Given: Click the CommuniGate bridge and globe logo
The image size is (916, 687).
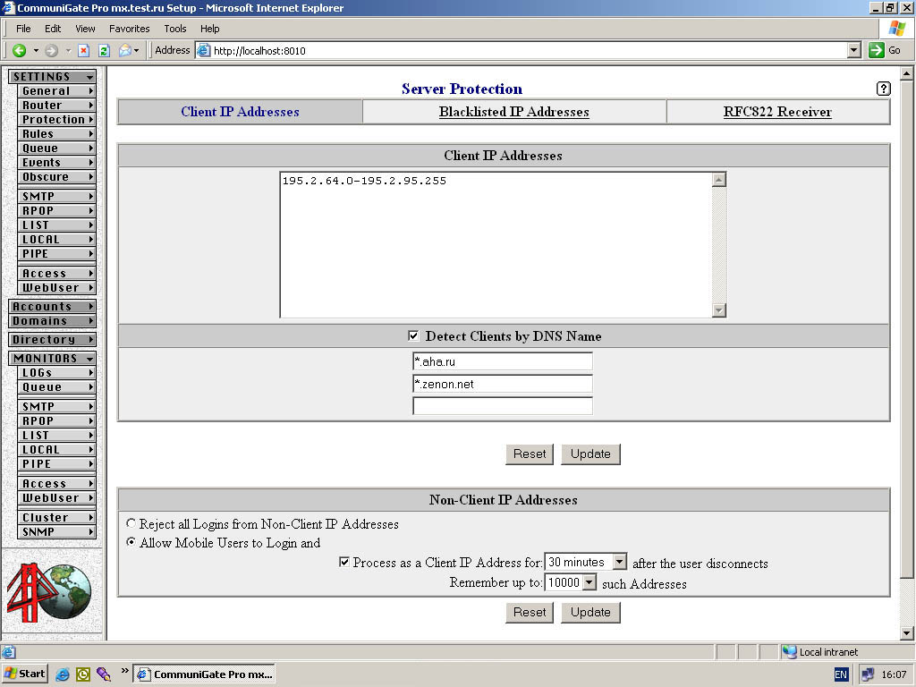Looking at the screenshot, I should 49,592.
